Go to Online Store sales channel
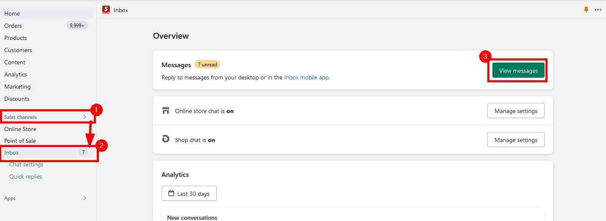Viewport: 606px width, 221px height. (x=20, y=129)
